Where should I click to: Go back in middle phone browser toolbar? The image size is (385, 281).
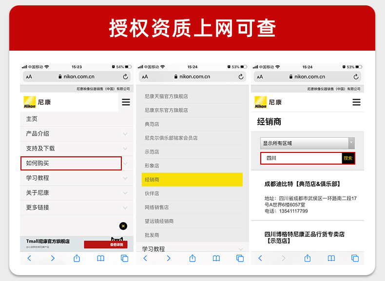(145, 258)
